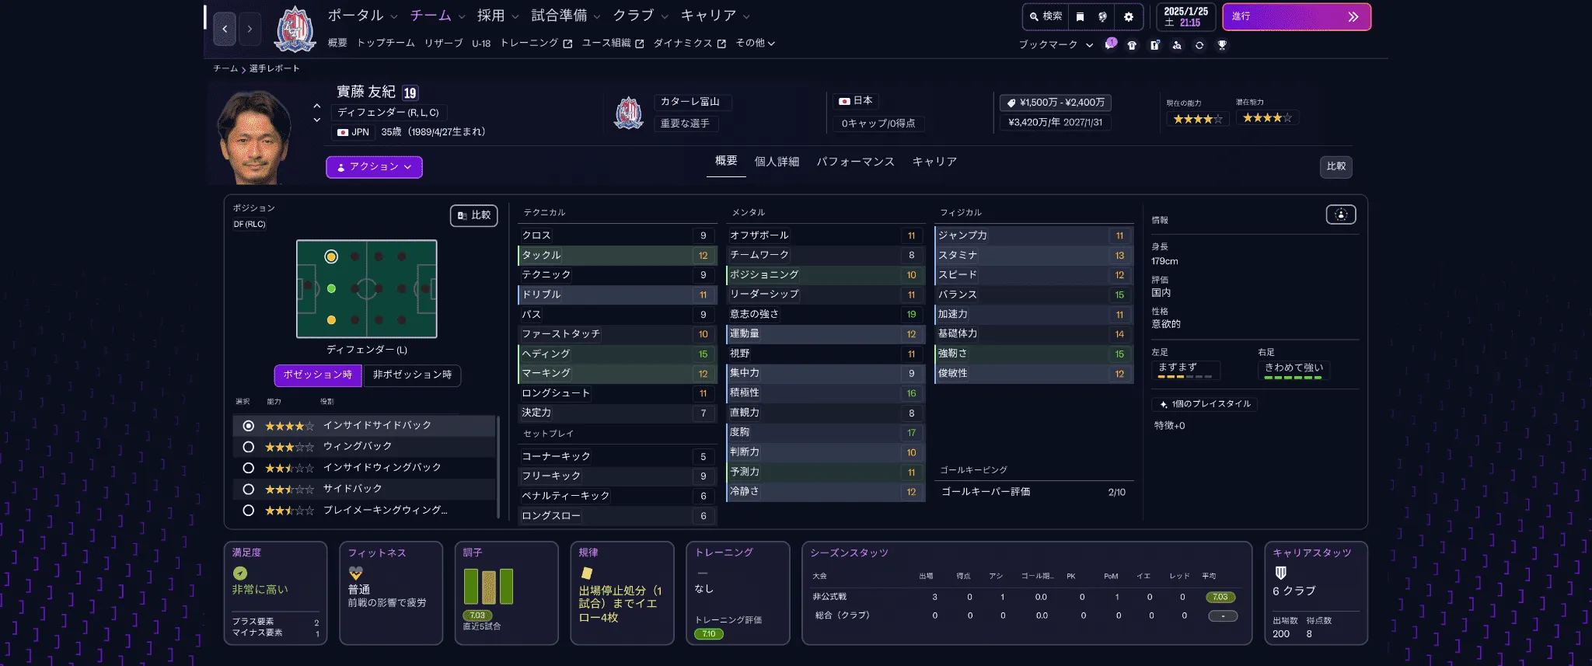
Task: Open the world globe icon
Action: pyautogui.click(x=1102, y=16)
